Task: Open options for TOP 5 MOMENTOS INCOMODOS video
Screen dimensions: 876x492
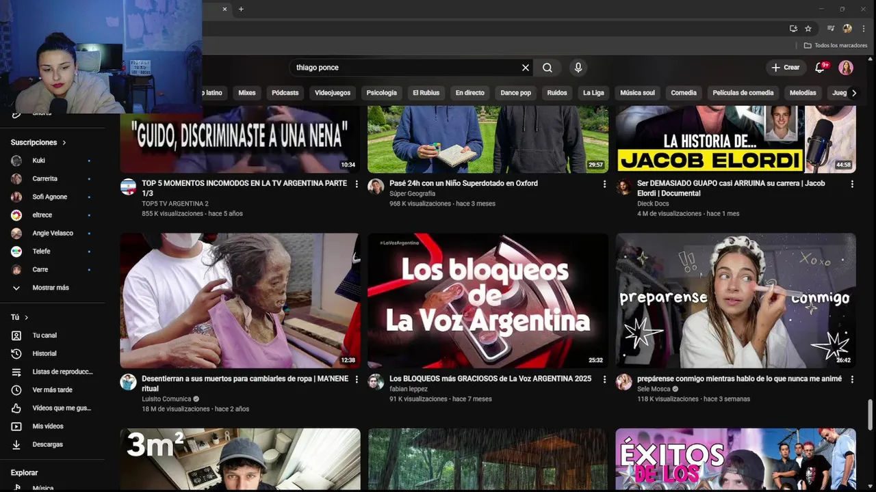Action: (x=356, y=184)
